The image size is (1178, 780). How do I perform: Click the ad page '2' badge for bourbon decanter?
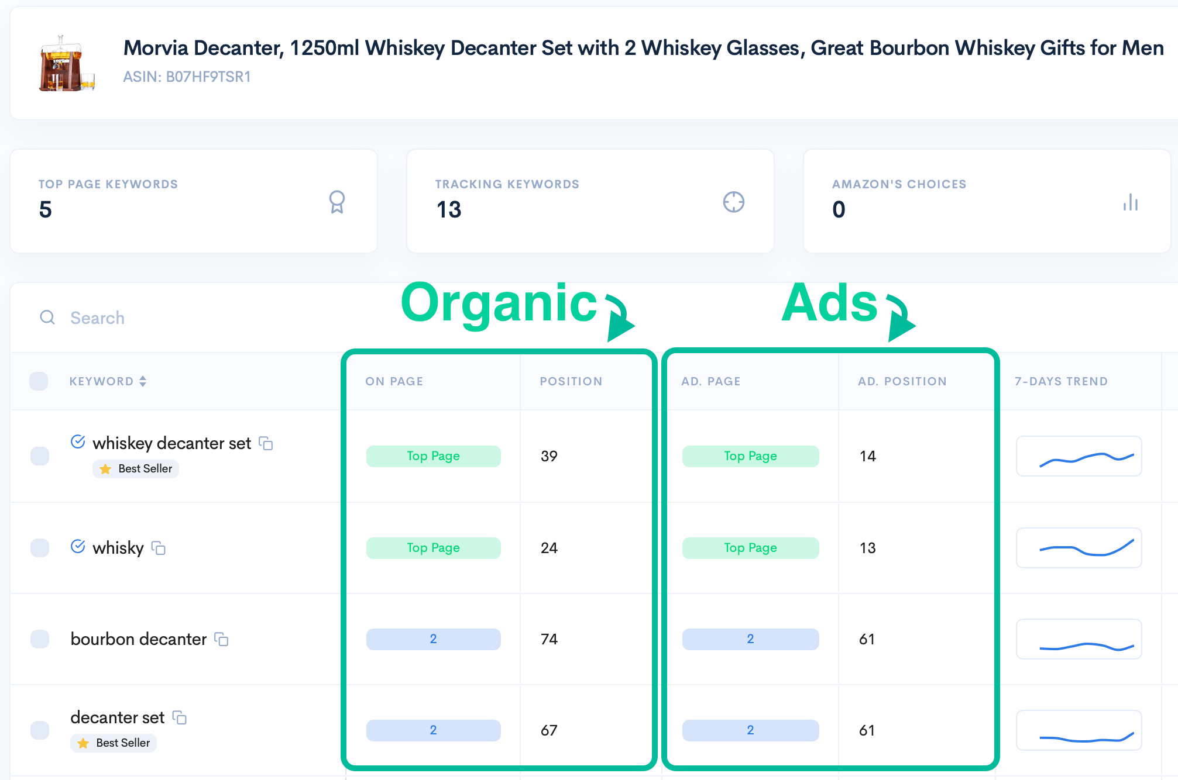pos(750,639)
